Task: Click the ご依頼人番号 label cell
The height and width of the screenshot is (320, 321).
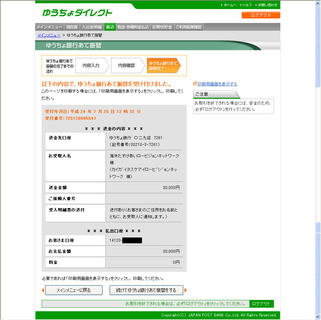Action: point(75,199)
